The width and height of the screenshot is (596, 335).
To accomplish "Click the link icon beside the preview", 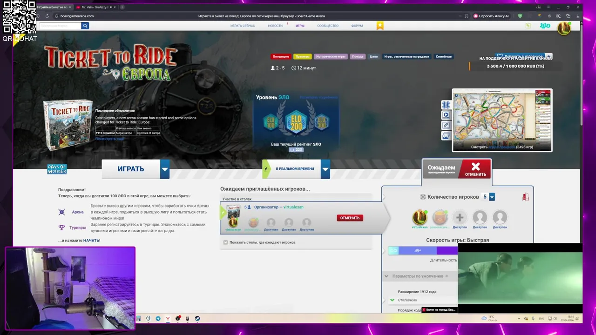I will [446, 125].
